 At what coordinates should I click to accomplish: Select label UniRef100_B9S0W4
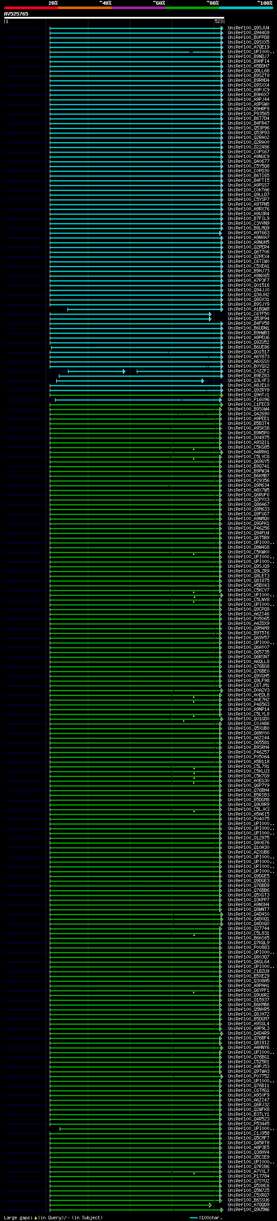(248, 409)
